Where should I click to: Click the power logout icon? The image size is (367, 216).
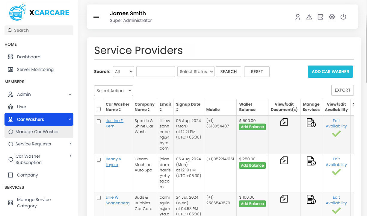pyautogui.click(x=343, y=17)
